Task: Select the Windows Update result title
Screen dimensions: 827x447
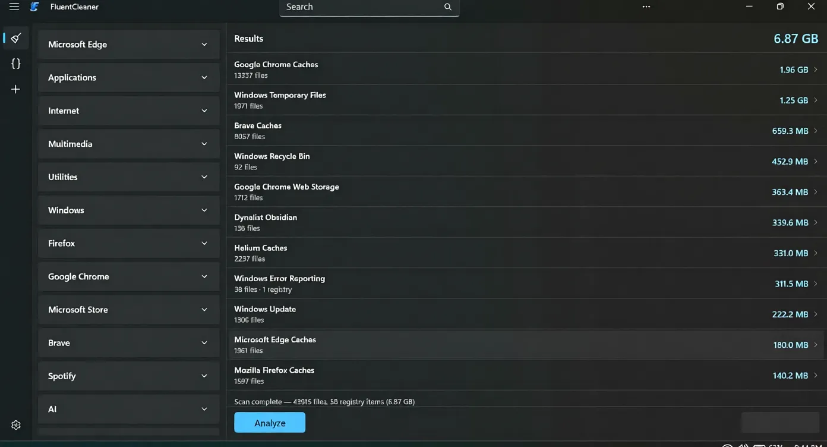Action: tap(265, 309)
